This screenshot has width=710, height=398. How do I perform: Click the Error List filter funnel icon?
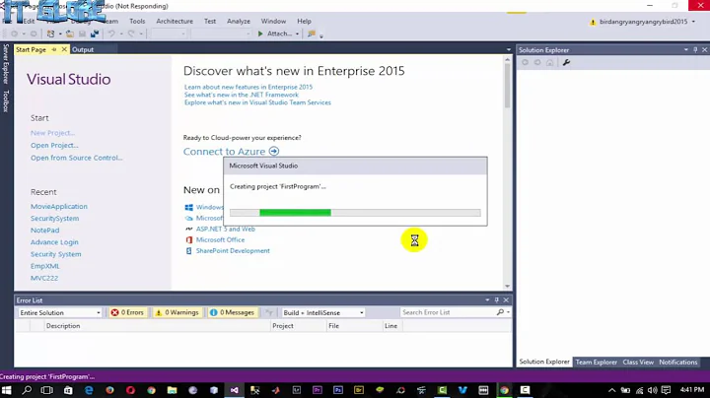tap(269, 312)
